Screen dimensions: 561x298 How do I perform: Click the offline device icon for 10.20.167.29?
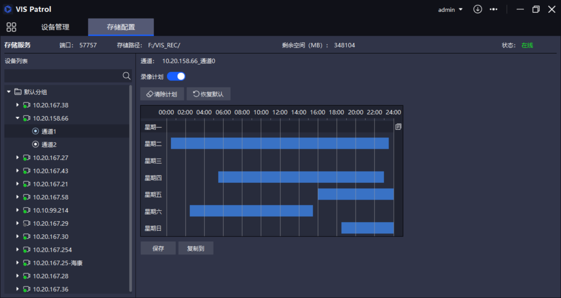coord(27,224)
